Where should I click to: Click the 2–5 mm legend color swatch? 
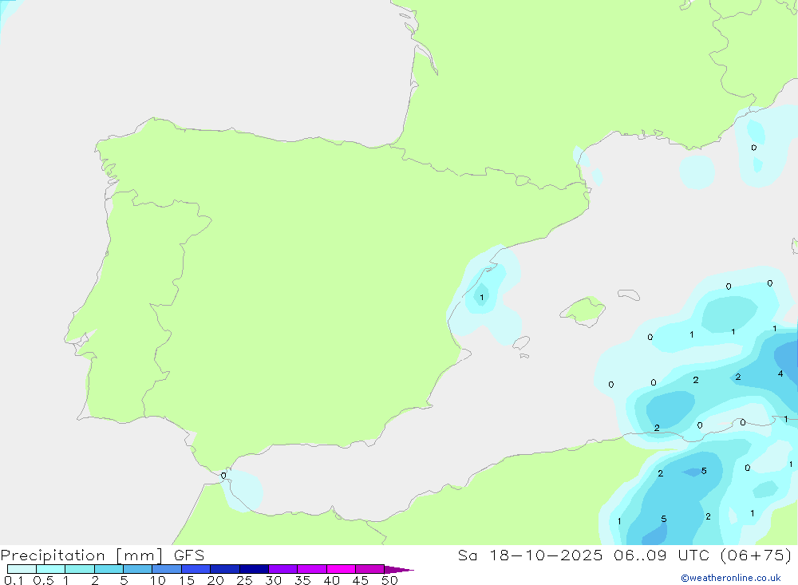[x=109, y=569]
